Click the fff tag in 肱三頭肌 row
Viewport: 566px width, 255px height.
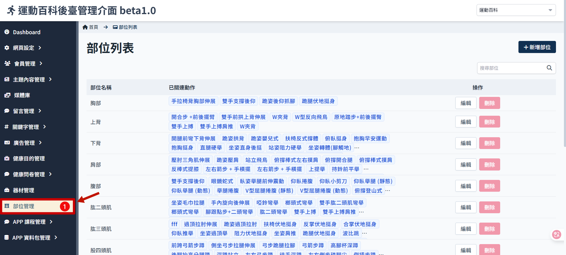174,224
